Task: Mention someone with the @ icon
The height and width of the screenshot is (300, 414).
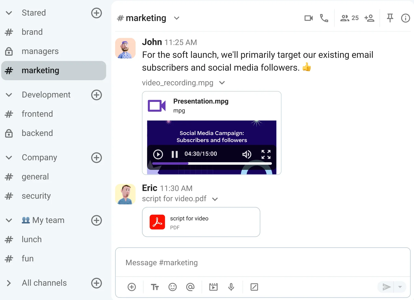Action: [190, 287]
